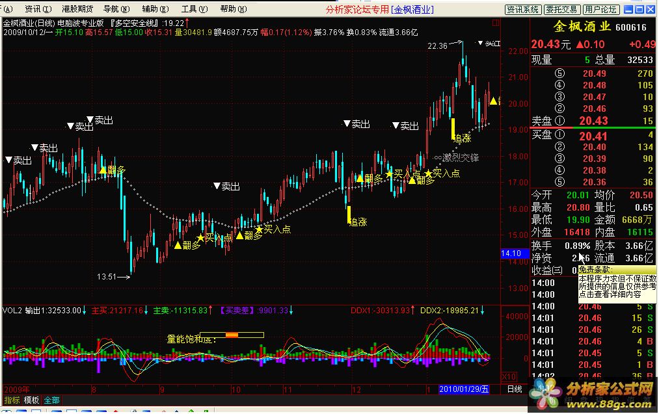This screenshot has width=659, height=414.
Task: Click the 资讯系统 button
Action: click(523, 9)
